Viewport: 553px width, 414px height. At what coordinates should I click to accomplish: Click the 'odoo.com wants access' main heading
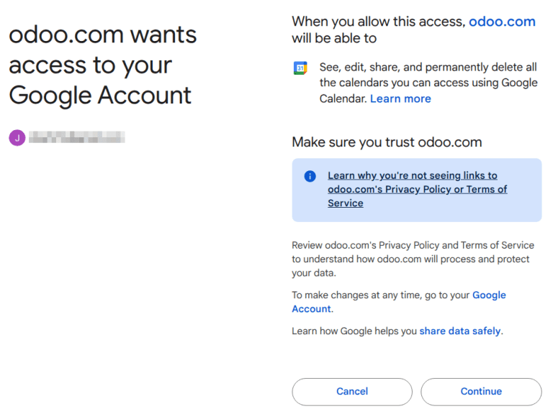pyautogui.click(x=102, y=65)
